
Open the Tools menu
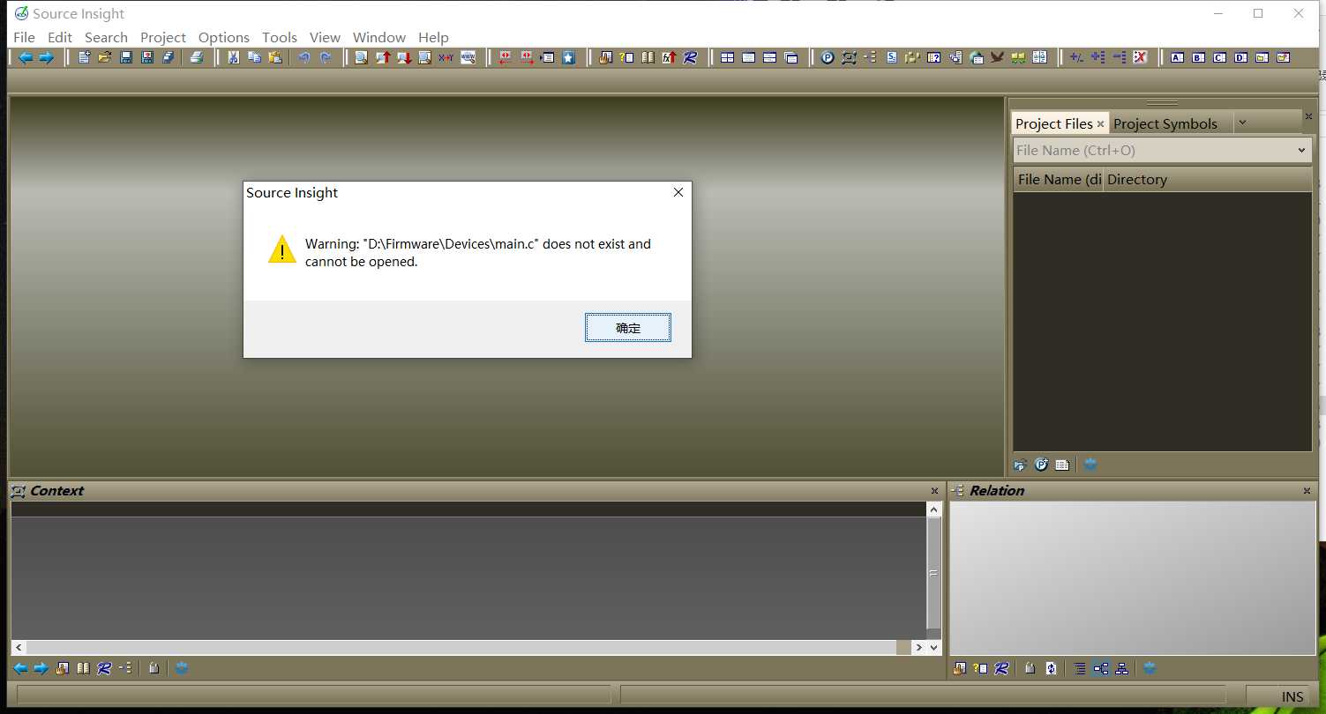pyautogui.click(x=280, y=37)
